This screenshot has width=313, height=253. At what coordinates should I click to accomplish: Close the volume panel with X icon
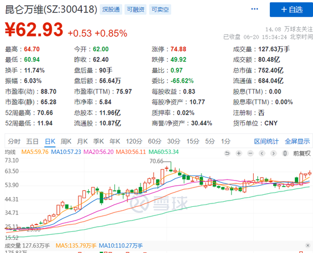point(308,246)
